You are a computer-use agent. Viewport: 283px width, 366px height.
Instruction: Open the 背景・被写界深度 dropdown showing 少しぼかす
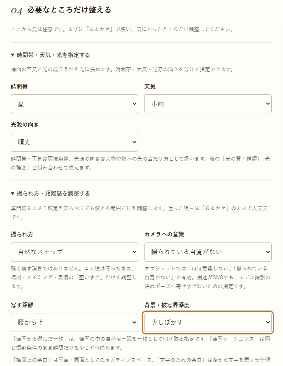point(208,322)
